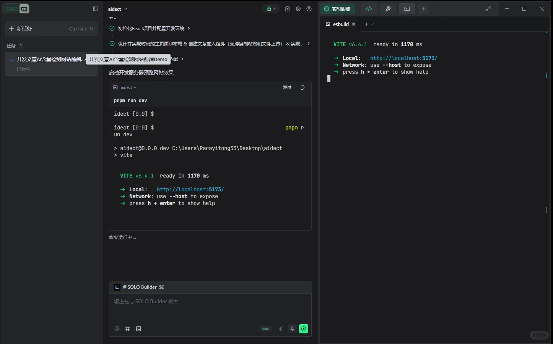Image resolution: width=553 pixels, height=344 pixels.
Task: Insert an @ mention in chat
Action: click(x=117, y=329)
